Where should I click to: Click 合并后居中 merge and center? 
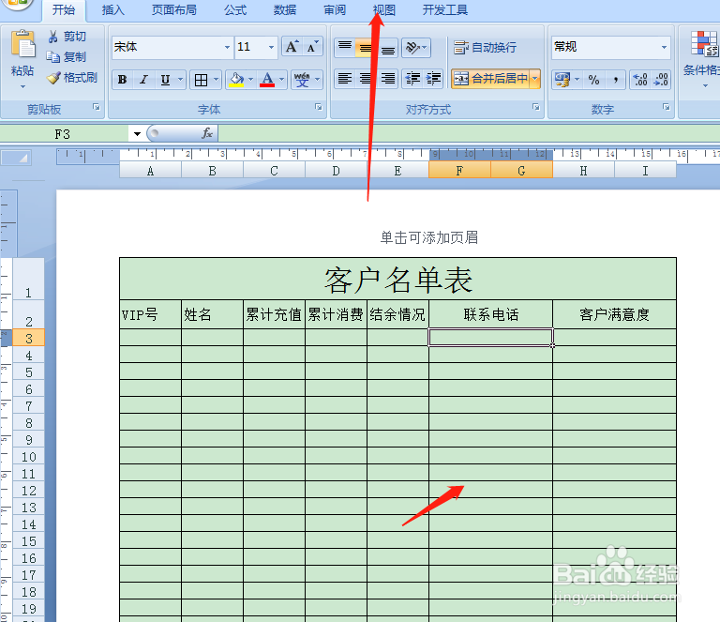click(490, 79)
